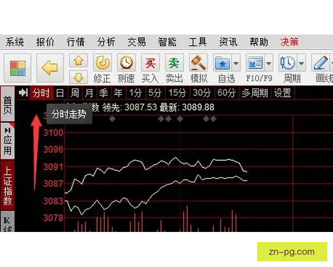Expand the F10/F9 dropdown arrow
333x267 pixels.
pyautogui.click(x=269, y=63)
